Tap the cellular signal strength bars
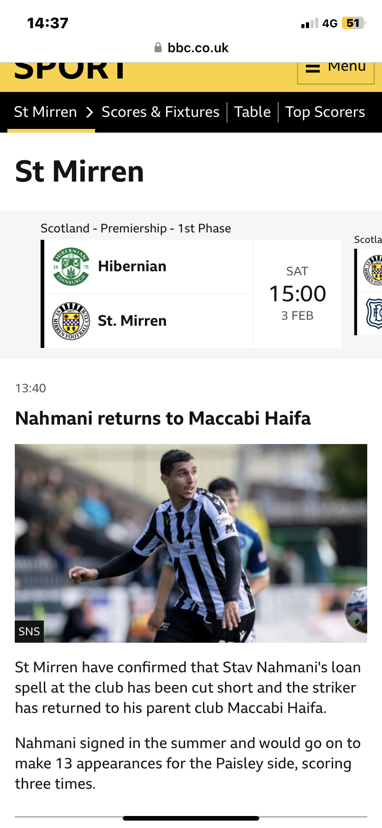This screenshot has height=828, width=382. tap(310, 23)
